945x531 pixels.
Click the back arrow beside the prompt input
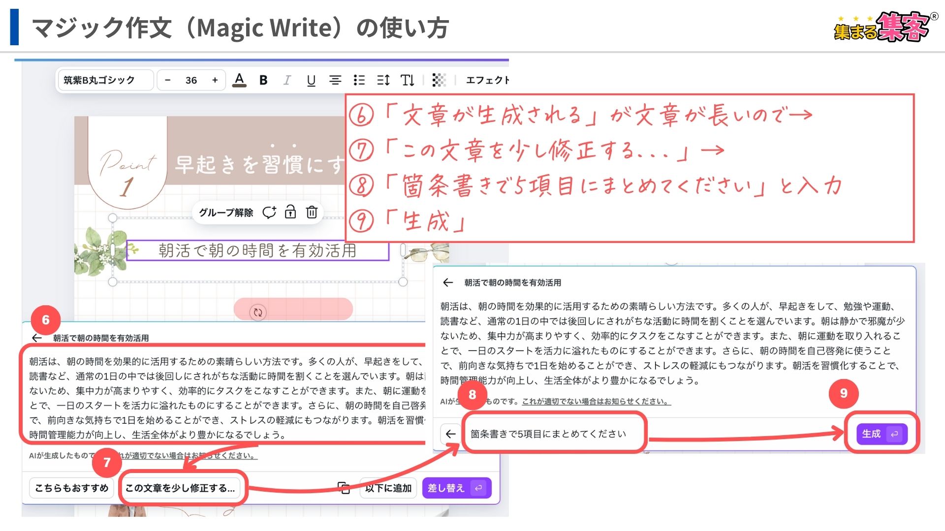(x=450, y=434)
